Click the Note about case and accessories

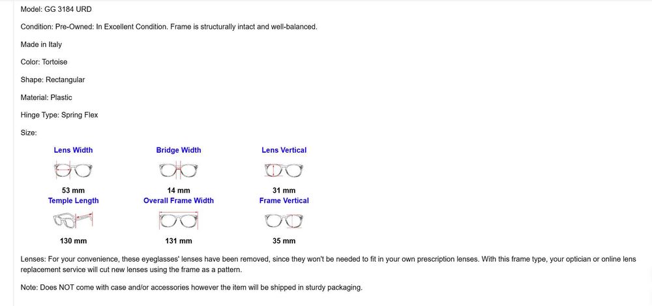pos(191,288)
